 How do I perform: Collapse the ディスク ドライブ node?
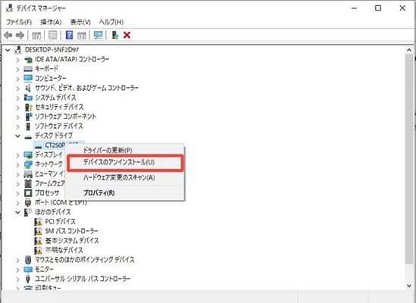click(17, 136)
